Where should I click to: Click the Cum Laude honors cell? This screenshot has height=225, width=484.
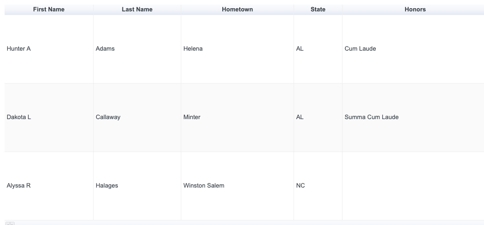[x=360, y=49]
